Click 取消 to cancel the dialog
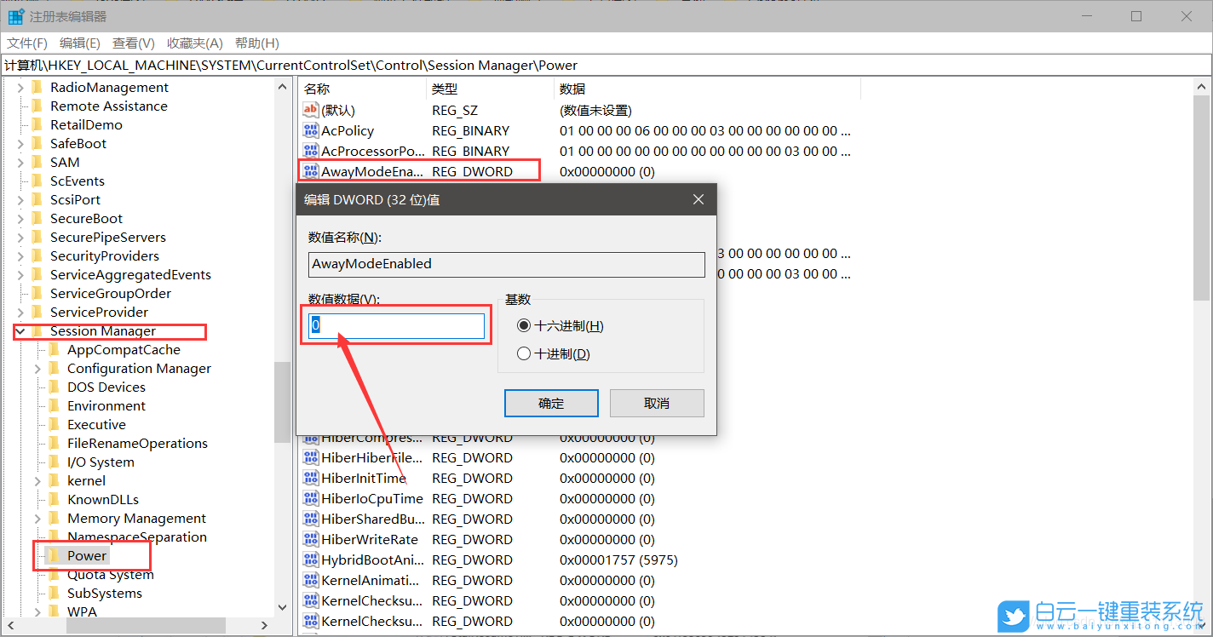Screen dimensions: 1213x637 click(656, 403)
